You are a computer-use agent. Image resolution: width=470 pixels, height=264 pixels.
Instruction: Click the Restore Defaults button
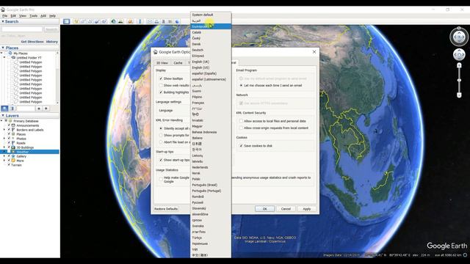(x=166, y=209)
